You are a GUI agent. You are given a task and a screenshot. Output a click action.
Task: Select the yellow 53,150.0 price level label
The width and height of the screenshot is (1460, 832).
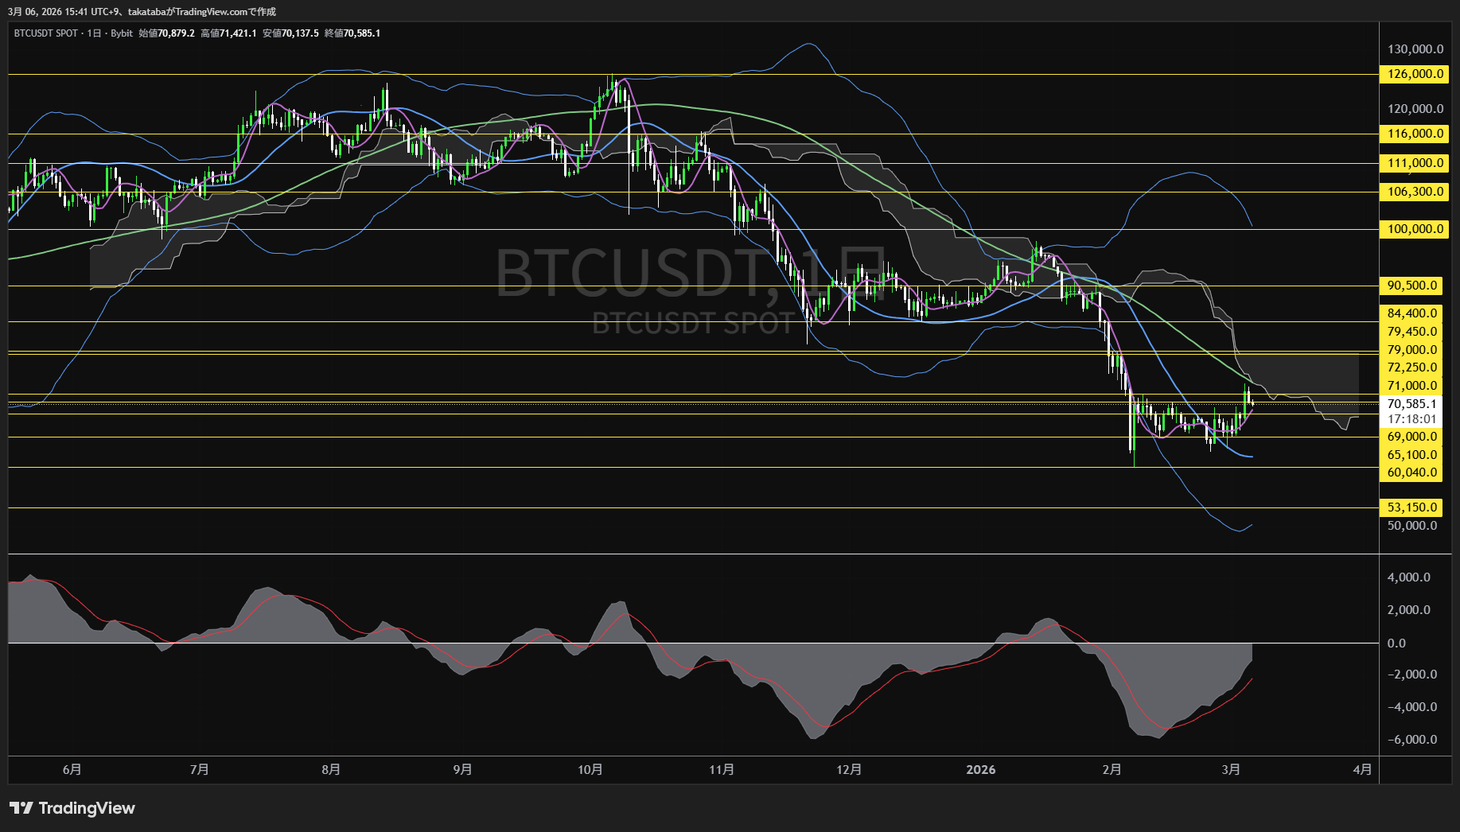pos(1413,507)
